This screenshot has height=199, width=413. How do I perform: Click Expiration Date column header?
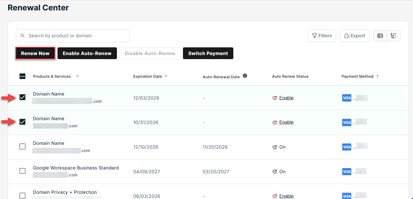point(148,76)
